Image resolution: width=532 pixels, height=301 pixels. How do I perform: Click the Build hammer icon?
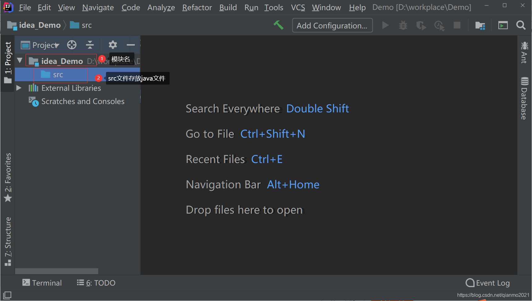(279, 25)
